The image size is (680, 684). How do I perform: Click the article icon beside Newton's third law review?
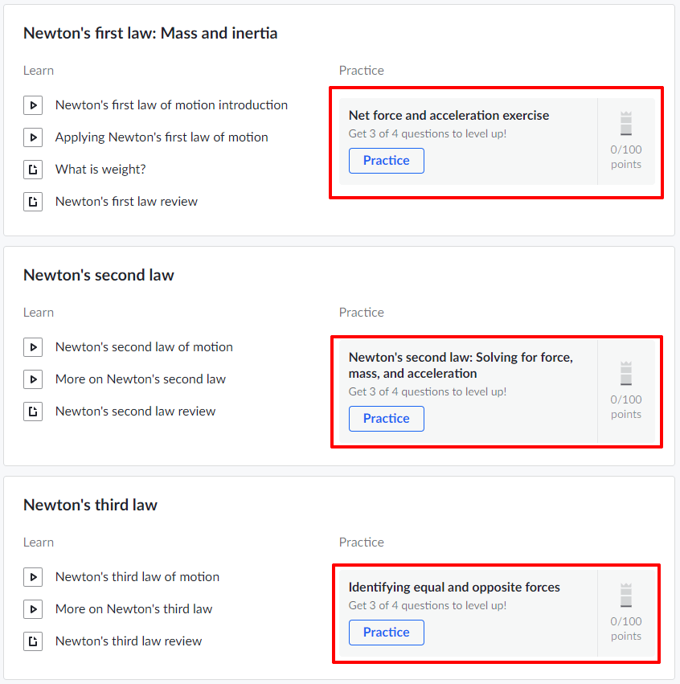click(x=33, y=641)
